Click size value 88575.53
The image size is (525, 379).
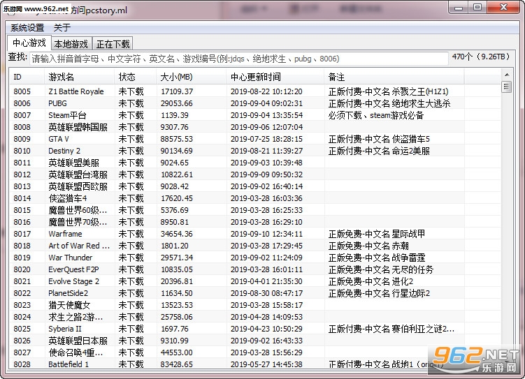tap(176, 139)
